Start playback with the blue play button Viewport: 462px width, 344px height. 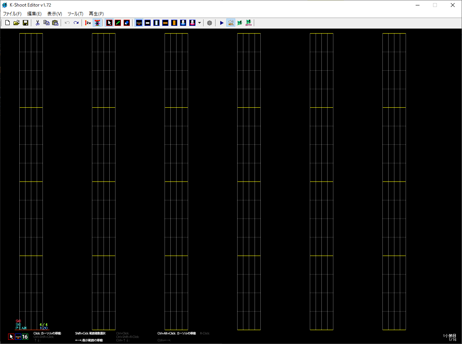(x=222, y=23)
